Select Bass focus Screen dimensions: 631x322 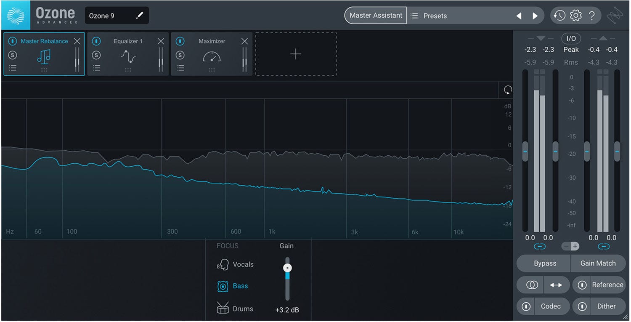pyautogui.click(x=232, y=286)
